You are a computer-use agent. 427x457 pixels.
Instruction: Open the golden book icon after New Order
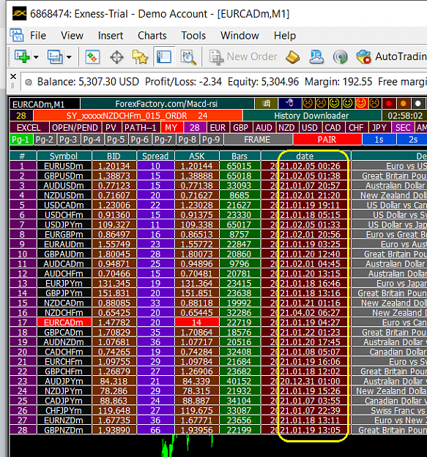[x=292, y=56]
